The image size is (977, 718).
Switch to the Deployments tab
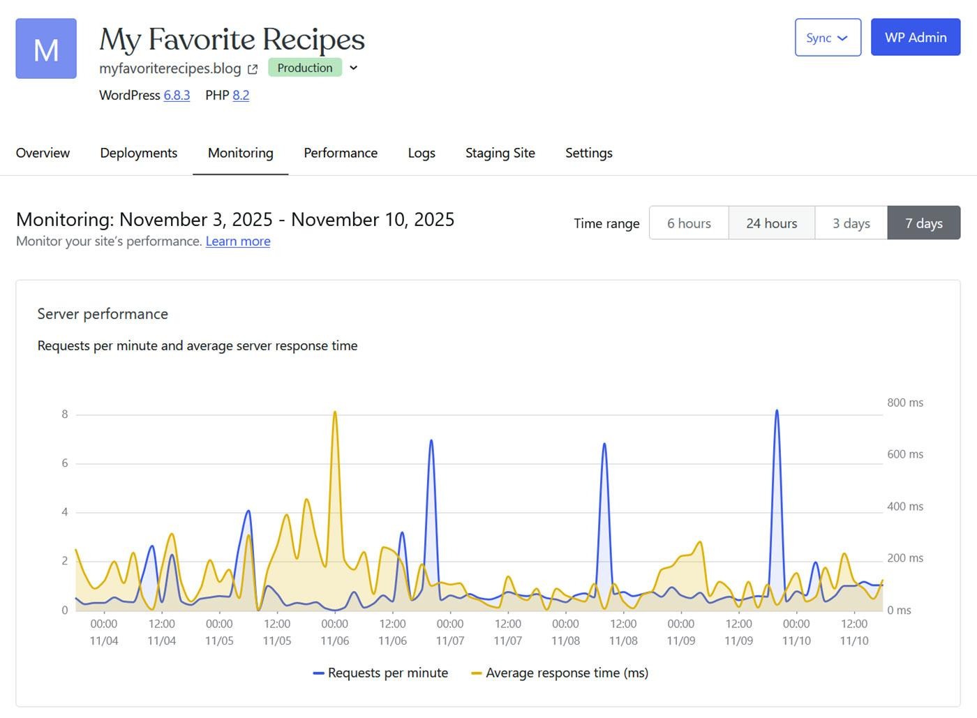[x=138, y=153]
